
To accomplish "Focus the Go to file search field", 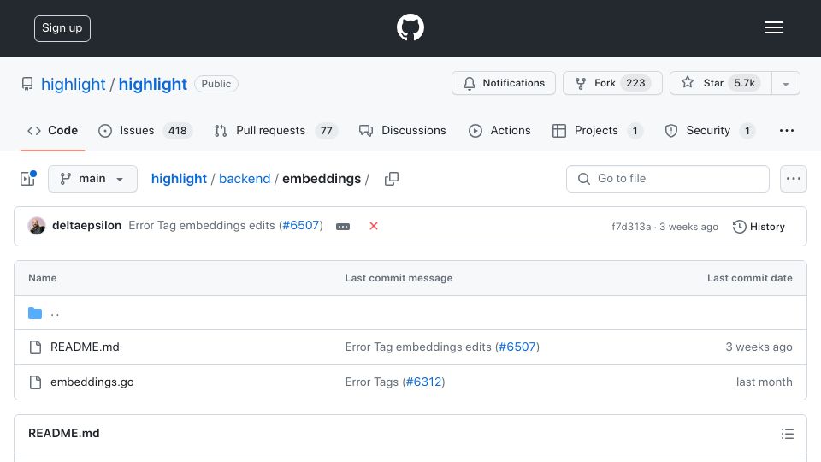I will pos(668,179).
